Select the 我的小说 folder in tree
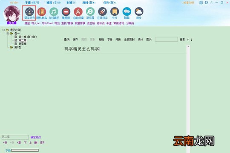The width and height of the screenshot is (230, 153). [16, 30]
